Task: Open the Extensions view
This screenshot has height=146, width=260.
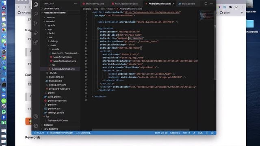Action: (36, 42)
